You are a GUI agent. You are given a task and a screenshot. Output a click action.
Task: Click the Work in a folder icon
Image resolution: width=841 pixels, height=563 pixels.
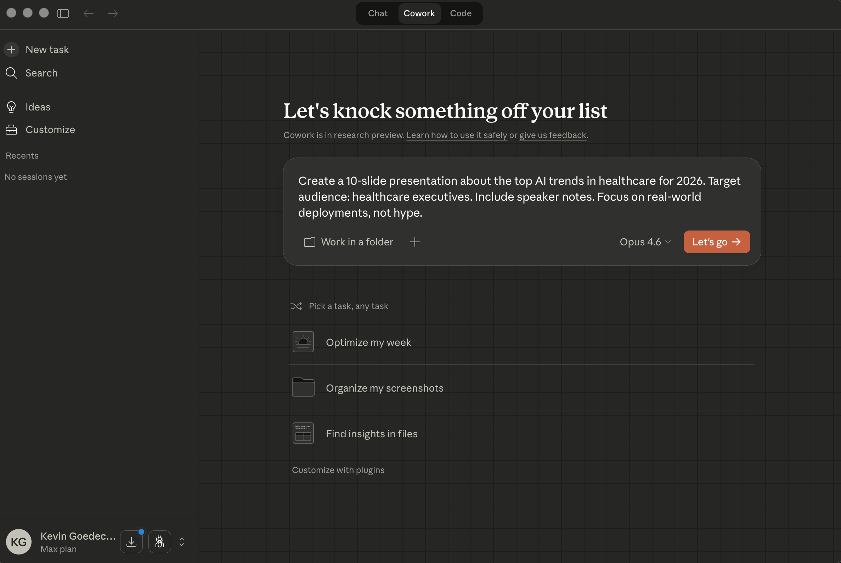coord(309,242)
